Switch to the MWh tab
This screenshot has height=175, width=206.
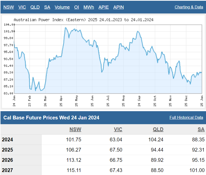pos(89,7)
